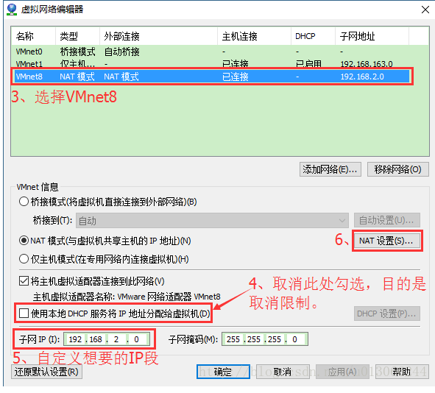Click subnet IP third octet 2 field
435x393 pixels.
[x=116, y=339]
